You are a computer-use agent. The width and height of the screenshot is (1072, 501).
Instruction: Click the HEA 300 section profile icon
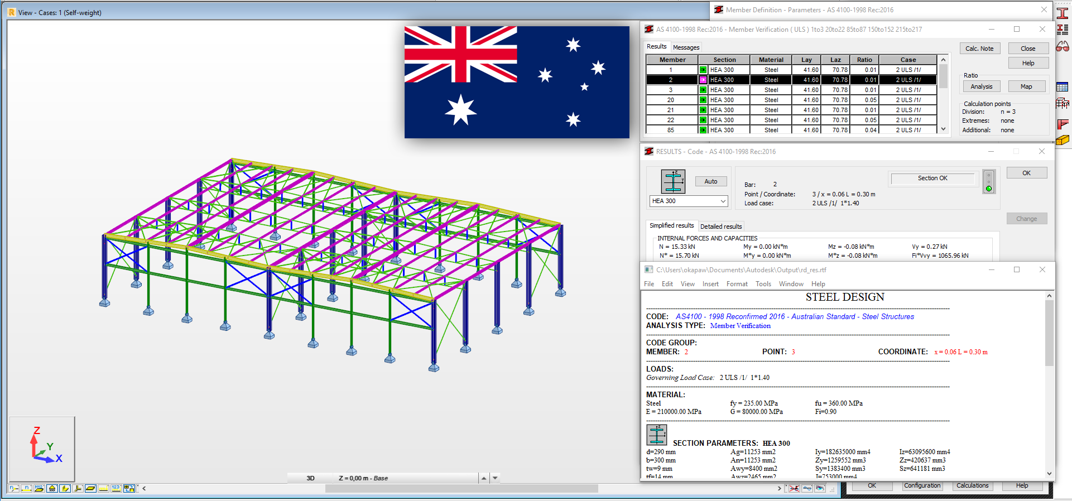click(673, 181)
